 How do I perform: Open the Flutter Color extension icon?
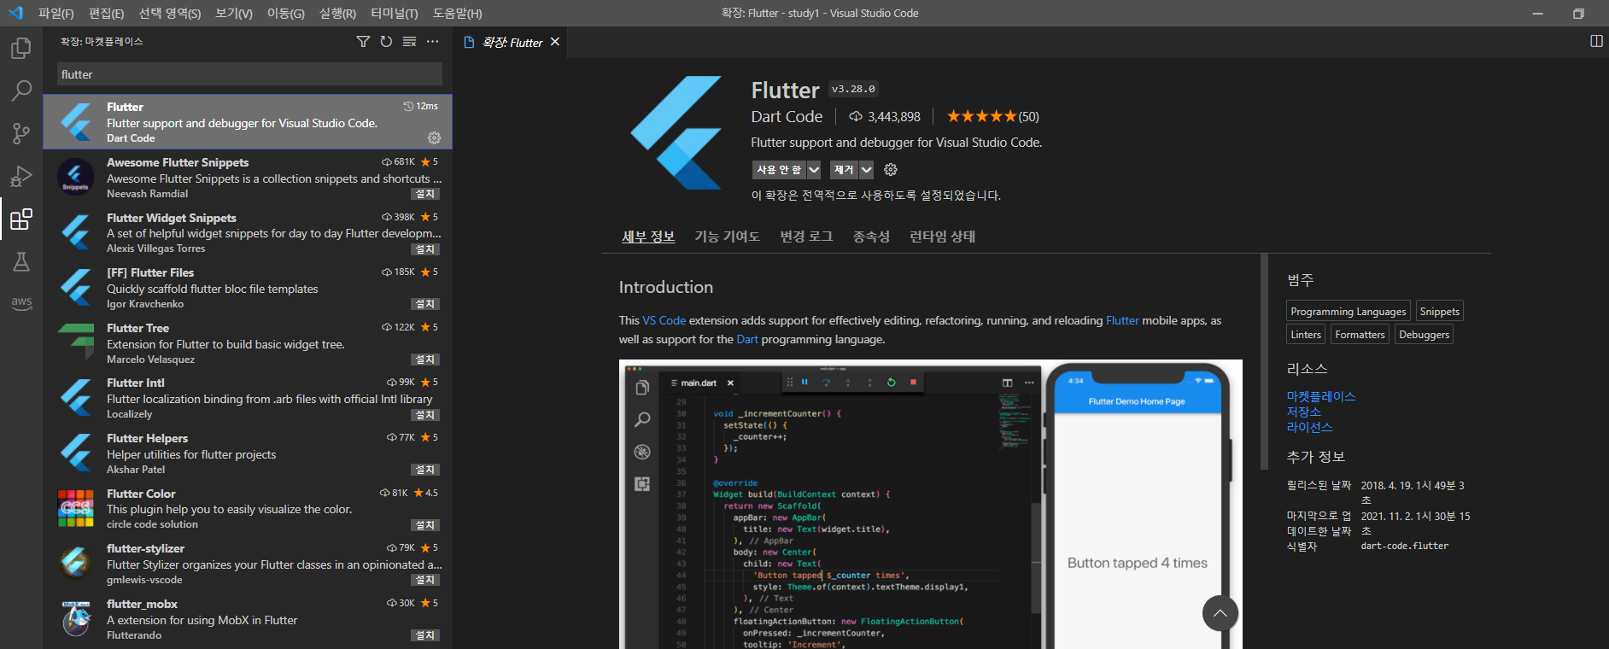coord(75,508)
